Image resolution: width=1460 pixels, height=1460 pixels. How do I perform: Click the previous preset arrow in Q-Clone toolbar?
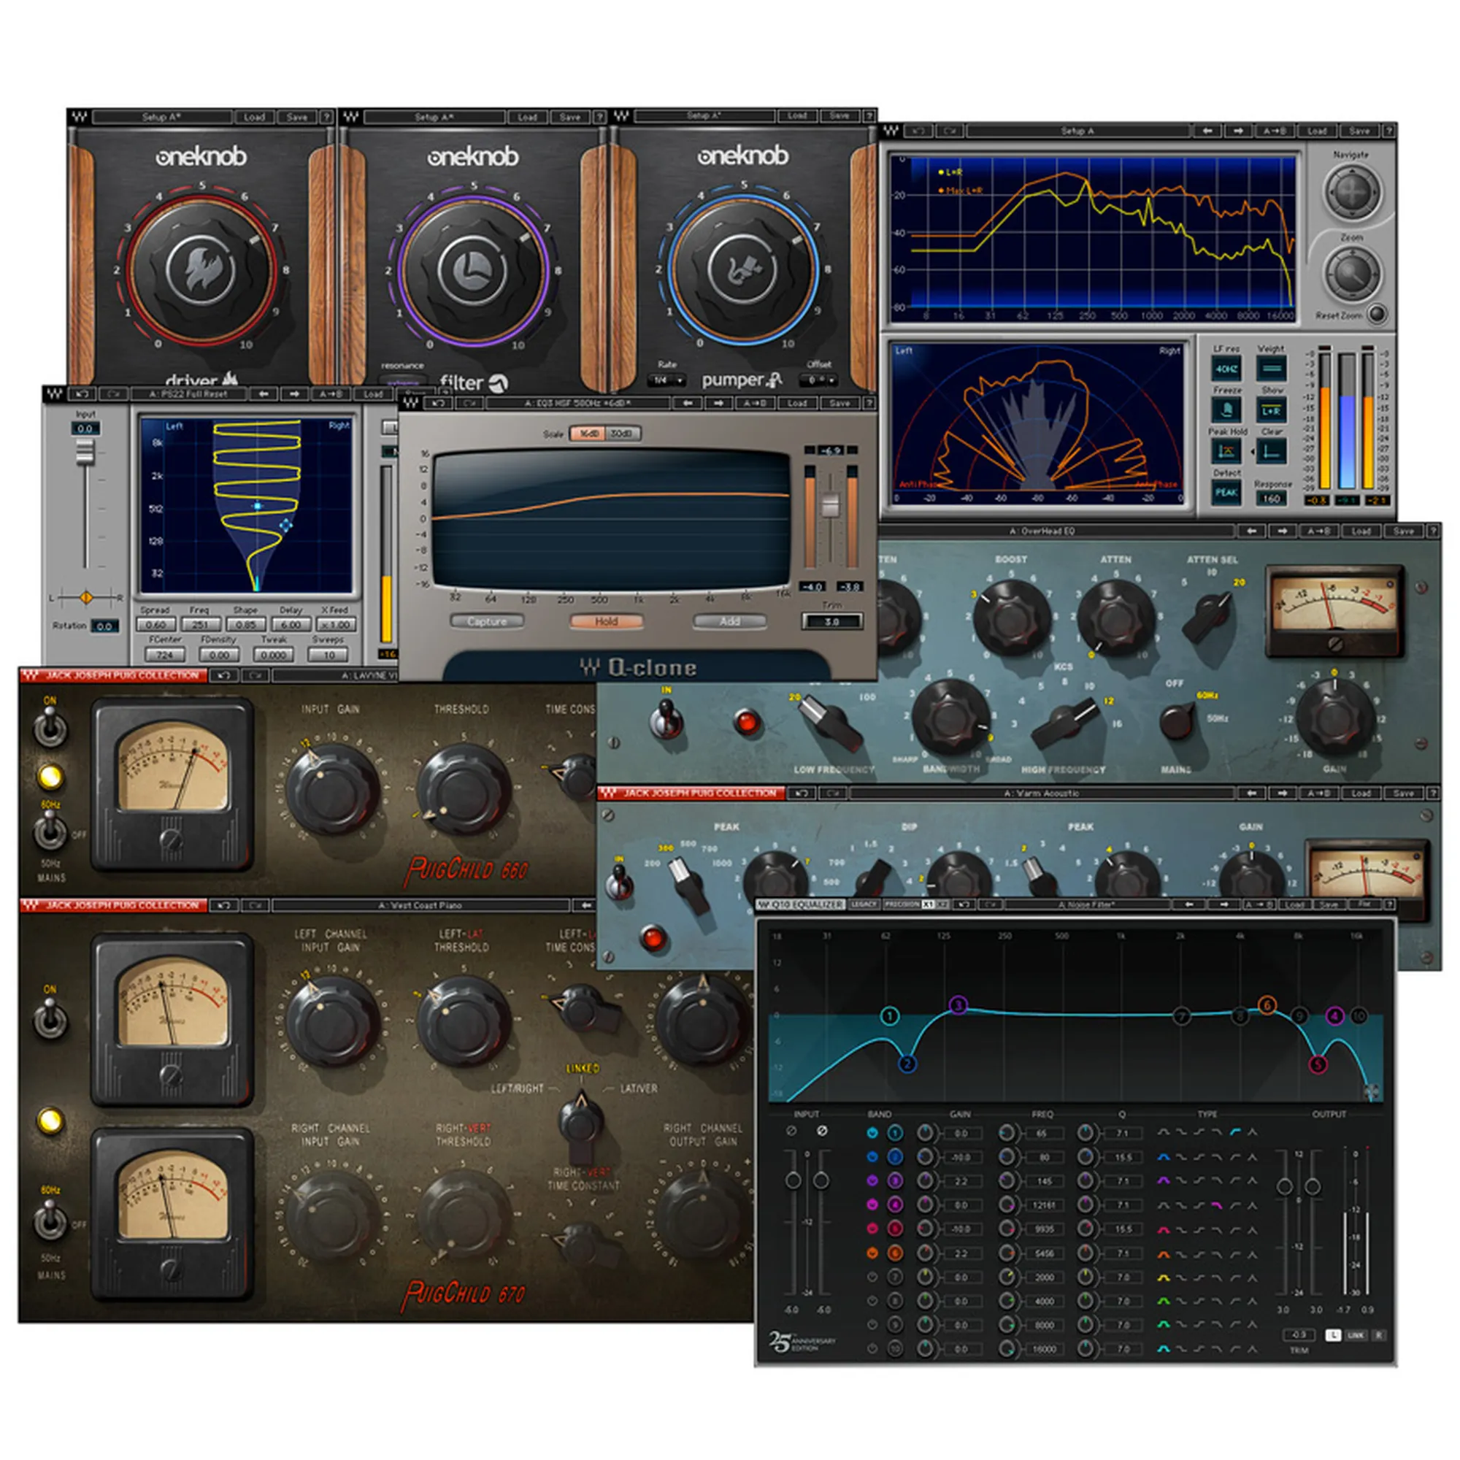coord(687,404)
